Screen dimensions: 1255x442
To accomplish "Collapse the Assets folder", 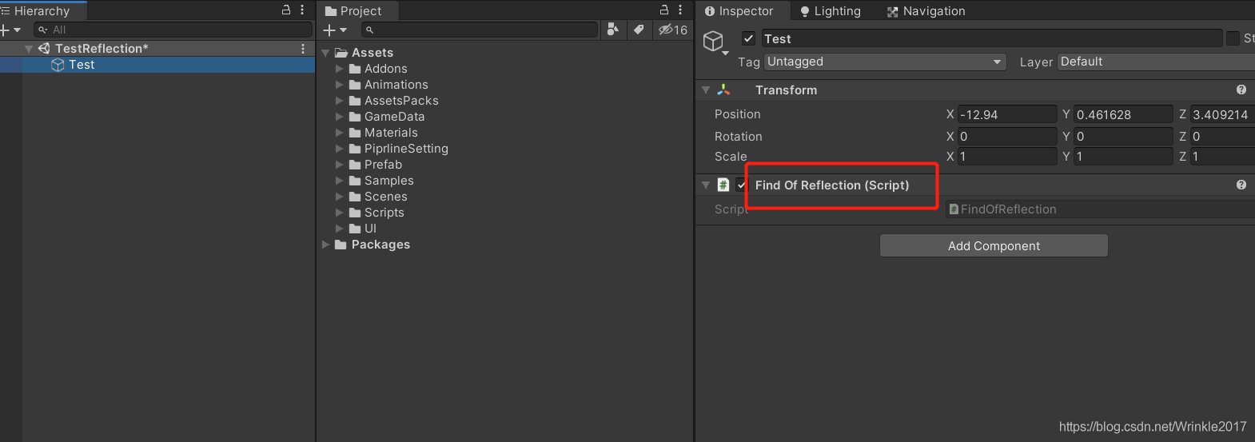I will click(x=325, y=53).
